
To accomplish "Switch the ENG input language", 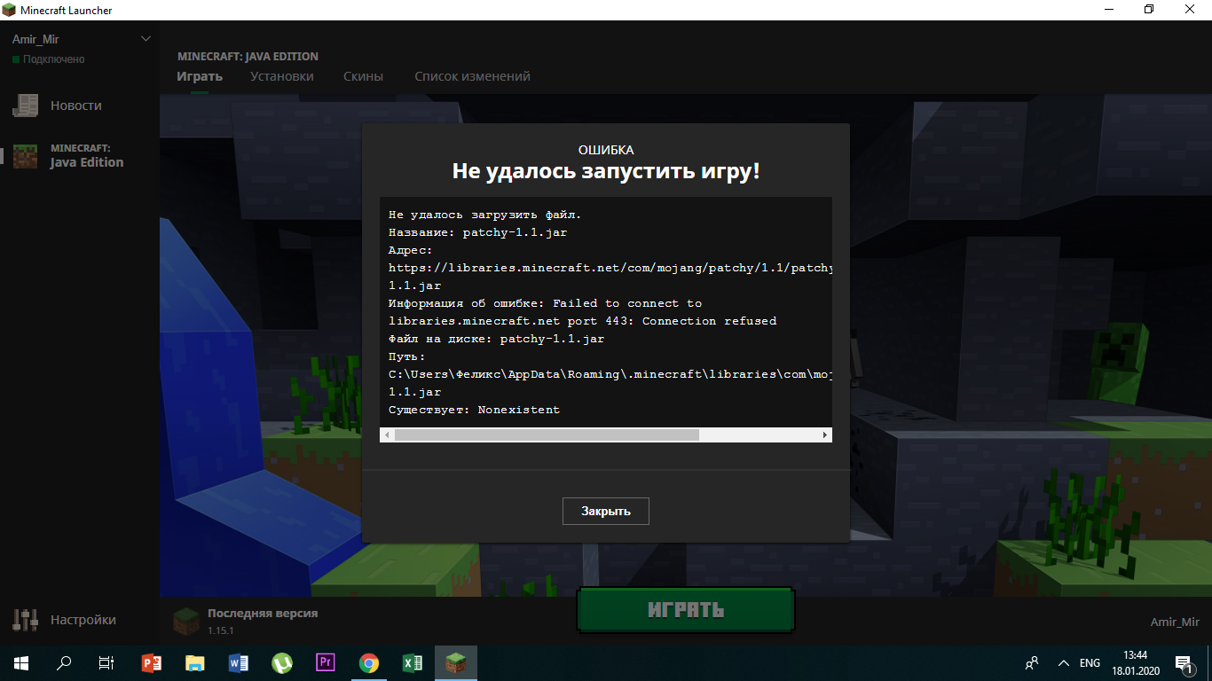I will pos(1090,663).
